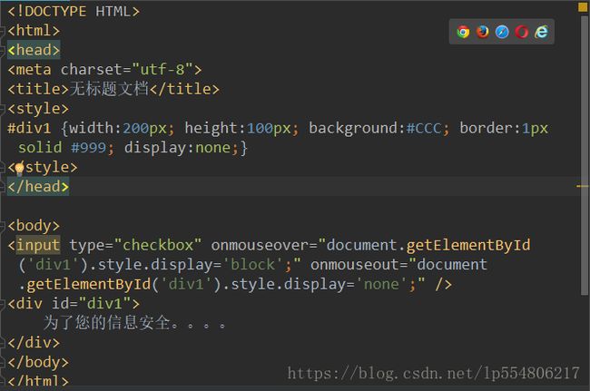Click the div id="div1" opening tag
The image size is (590, 391).
click(x=74, y=304)
